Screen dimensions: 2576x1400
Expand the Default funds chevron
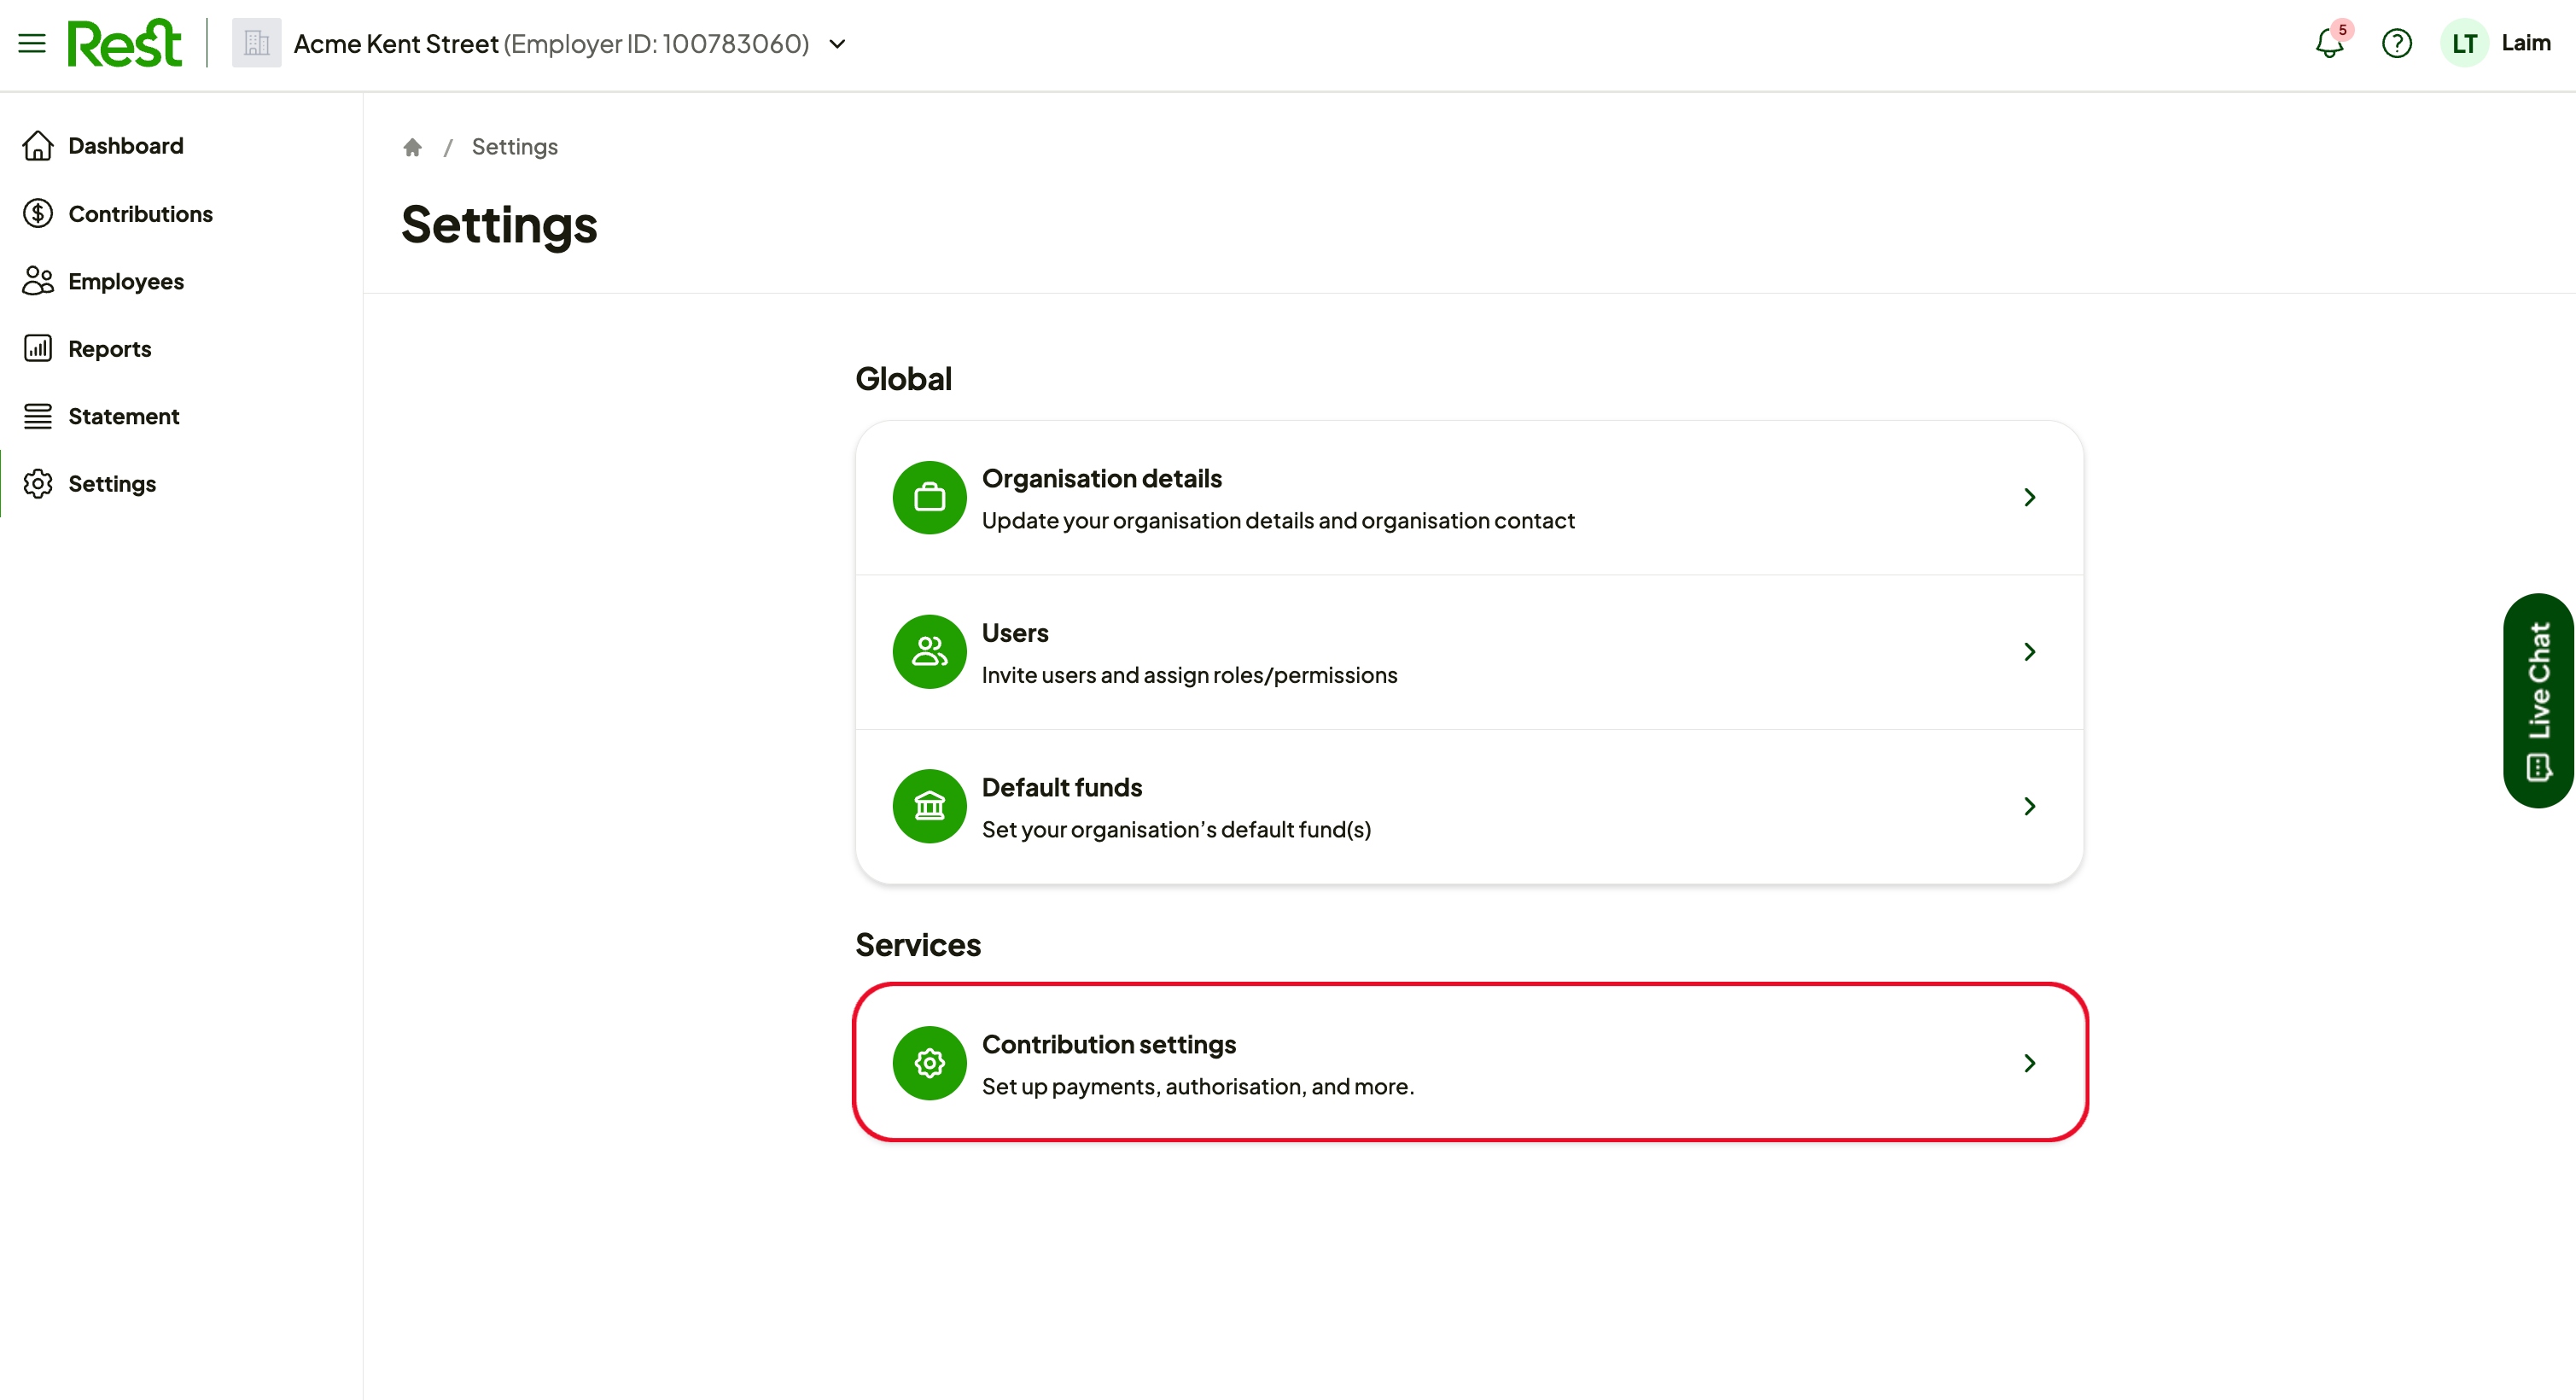pyautogui.click(x=2029, y=806)
